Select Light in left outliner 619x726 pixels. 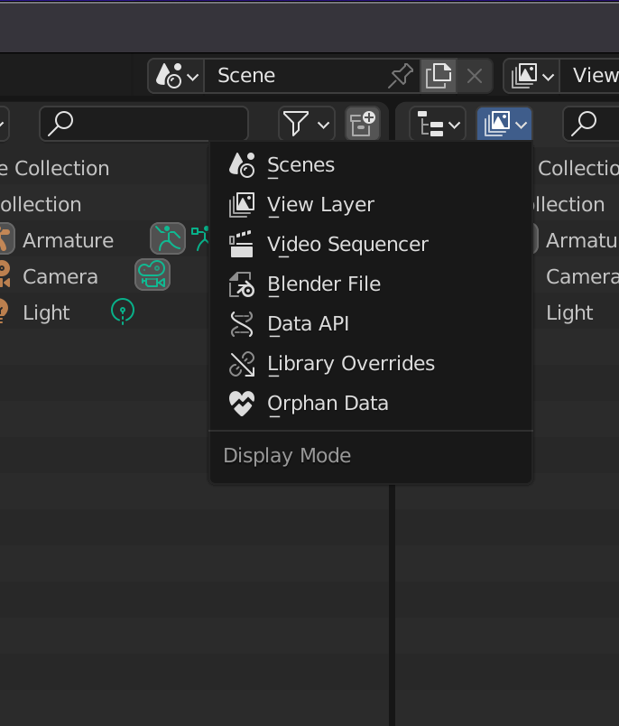[x=46, y=313]
